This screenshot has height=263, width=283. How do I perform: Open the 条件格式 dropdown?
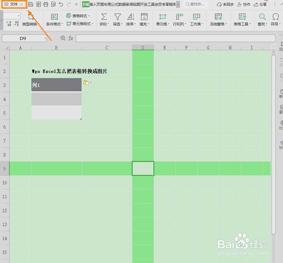tap(55, 24)
